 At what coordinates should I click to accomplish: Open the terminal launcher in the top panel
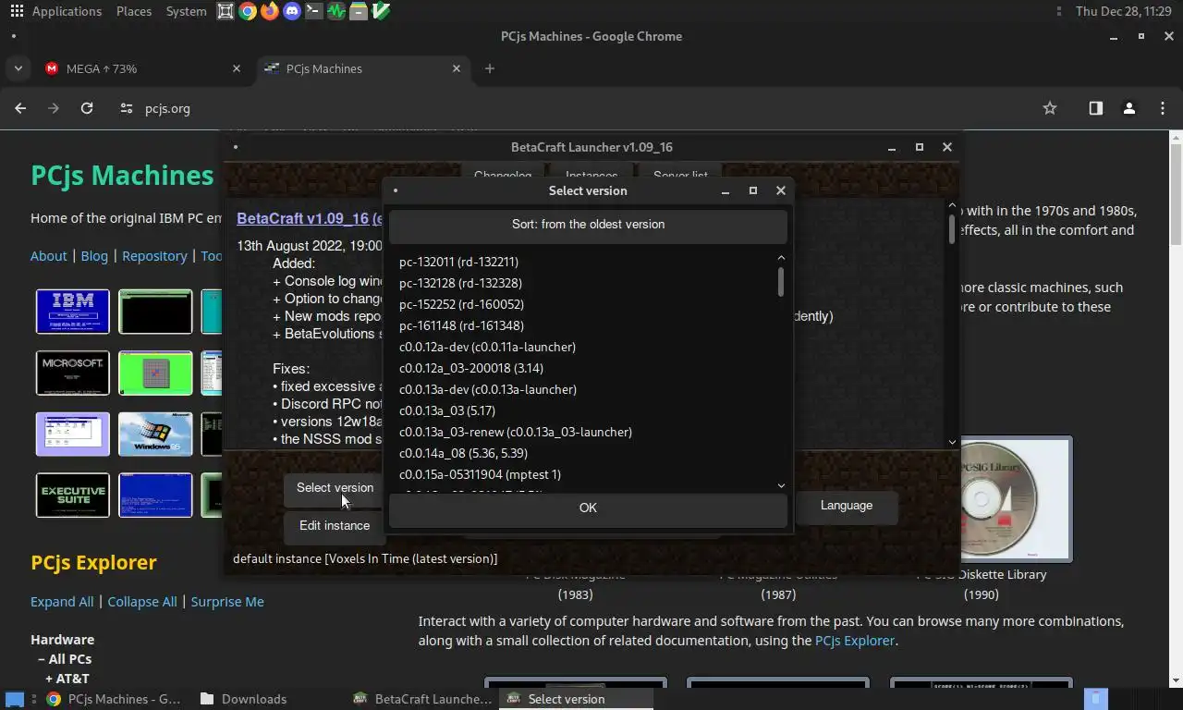coord(314,11)
